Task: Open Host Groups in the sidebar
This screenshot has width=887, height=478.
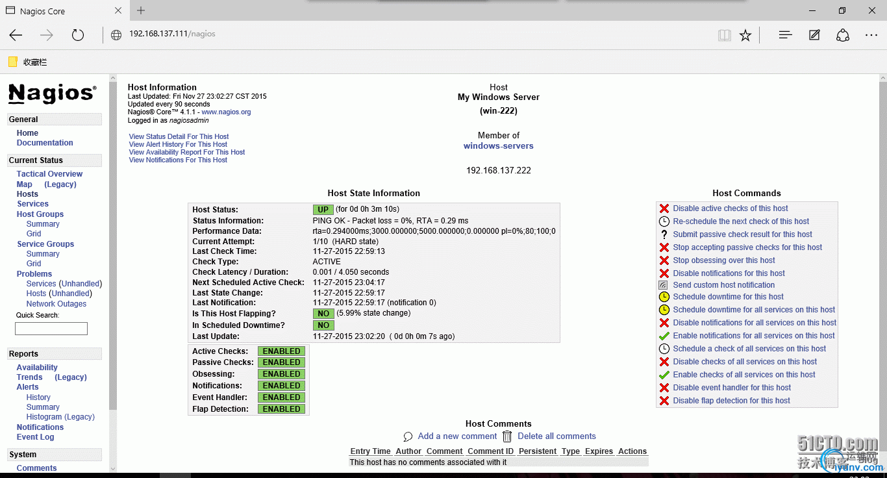Action: pyautogui.click(x=40, y=214)
